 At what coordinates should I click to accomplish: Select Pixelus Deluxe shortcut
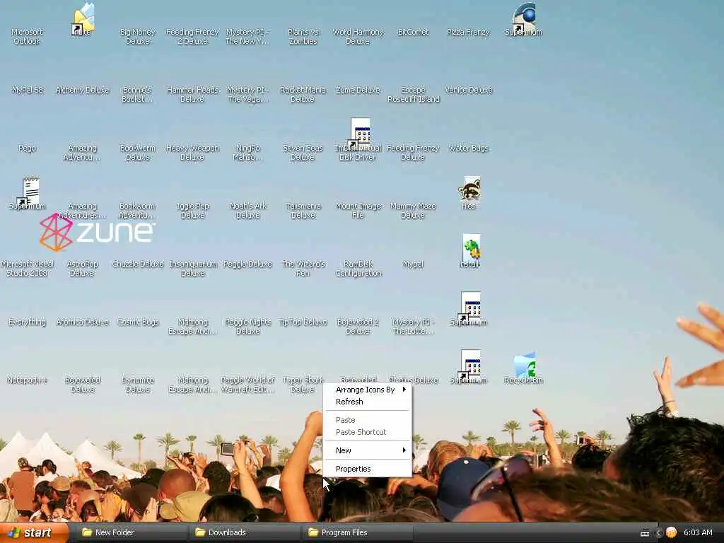(413, 380)
